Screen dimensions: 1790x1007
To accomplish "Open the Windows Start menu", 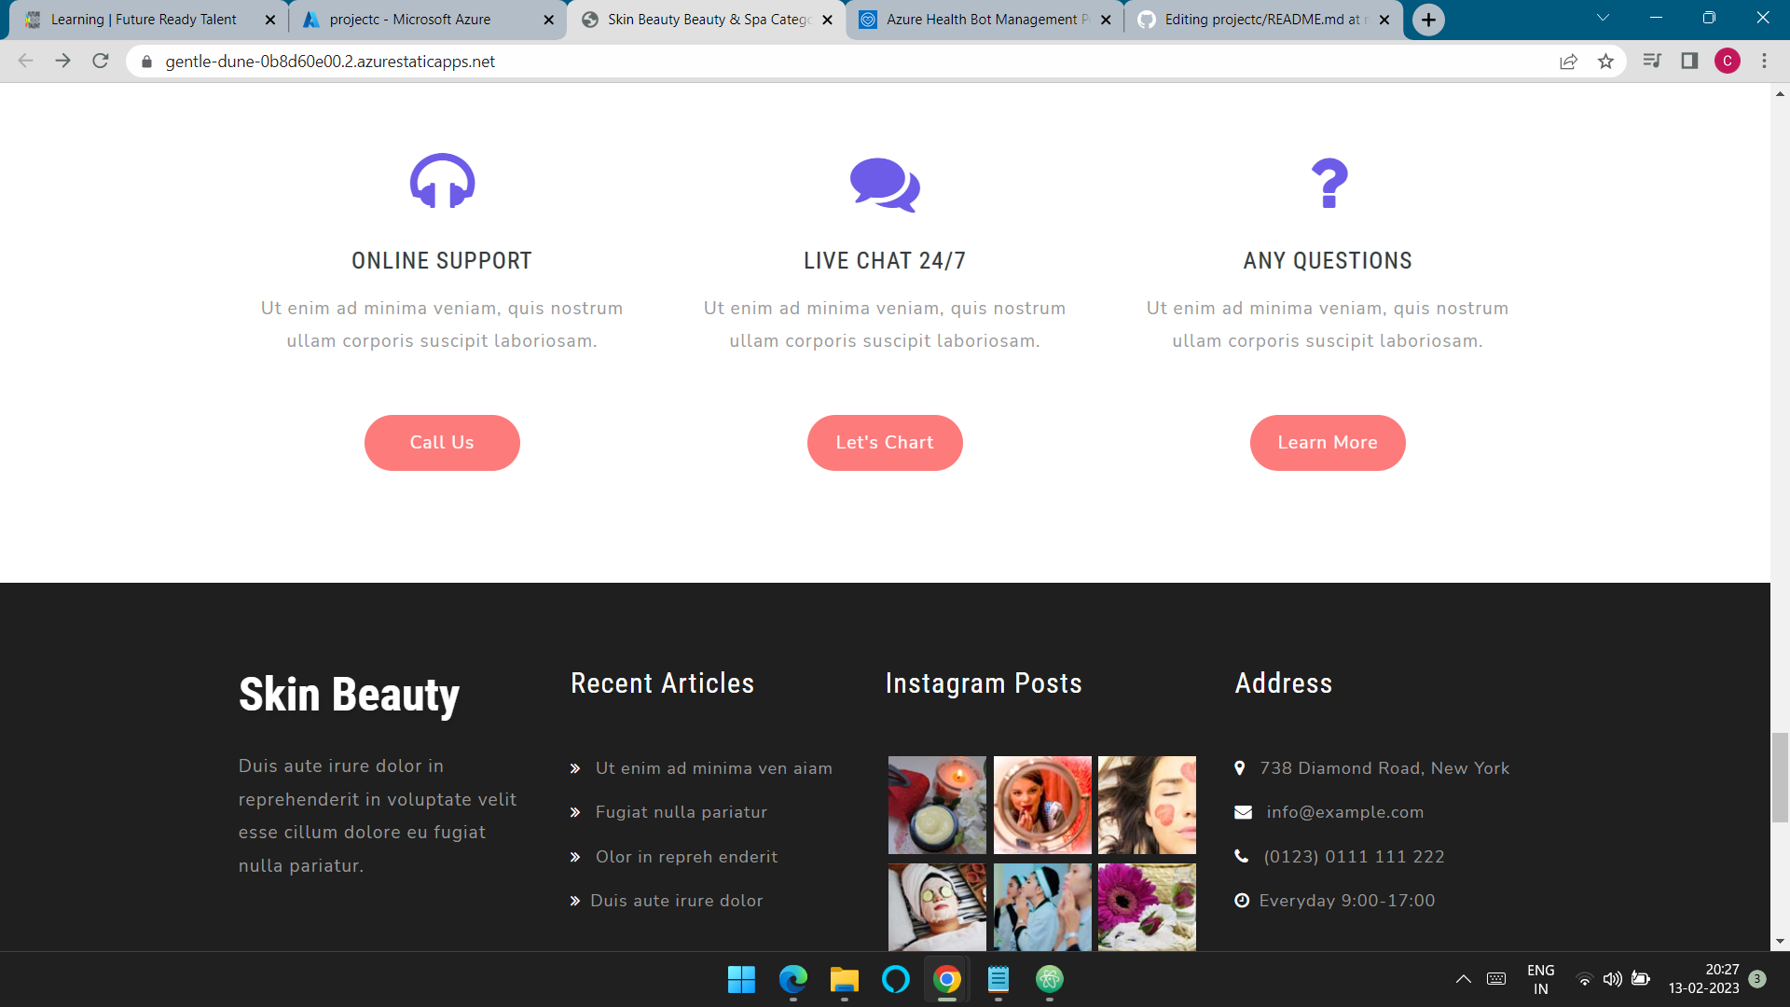I will point(741,979).
